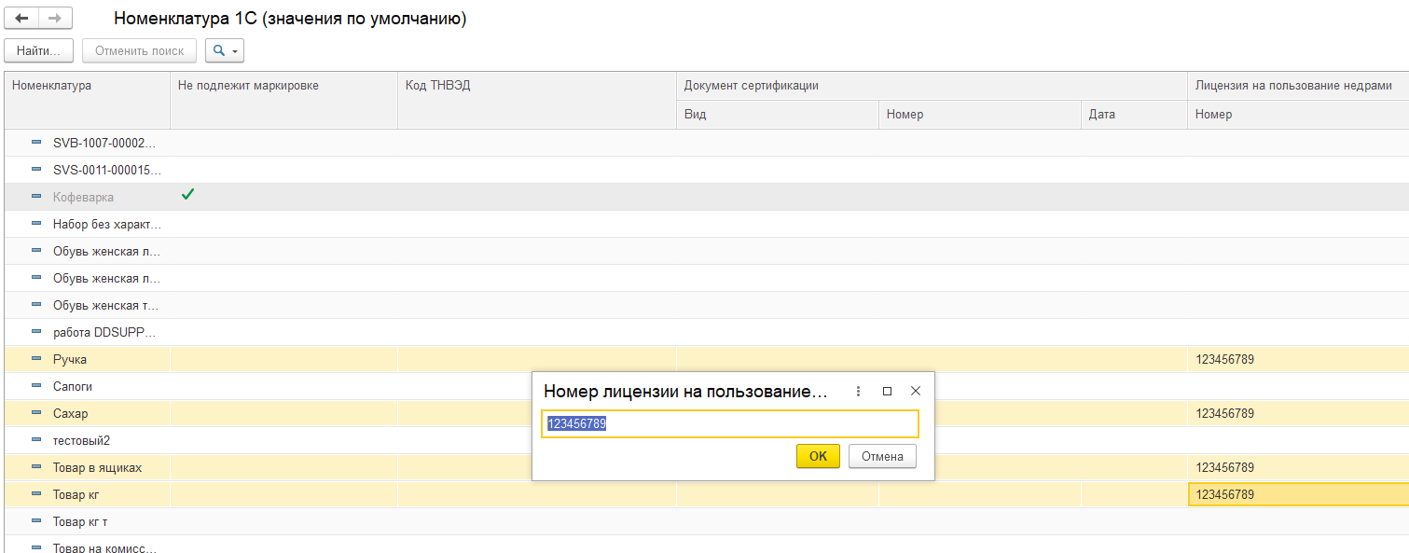
Task: Click Отмена in the license dialog
Action: tap(882, 456)
